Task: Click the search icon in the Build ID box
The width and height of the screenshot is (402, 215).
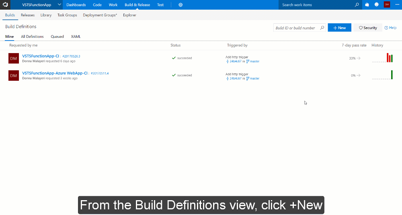Action: click(x=322, y=28)
